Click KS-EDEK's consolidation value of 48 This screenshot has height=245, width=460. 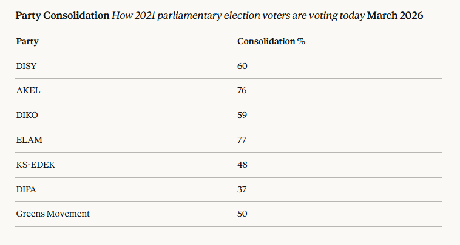(243, 165)
